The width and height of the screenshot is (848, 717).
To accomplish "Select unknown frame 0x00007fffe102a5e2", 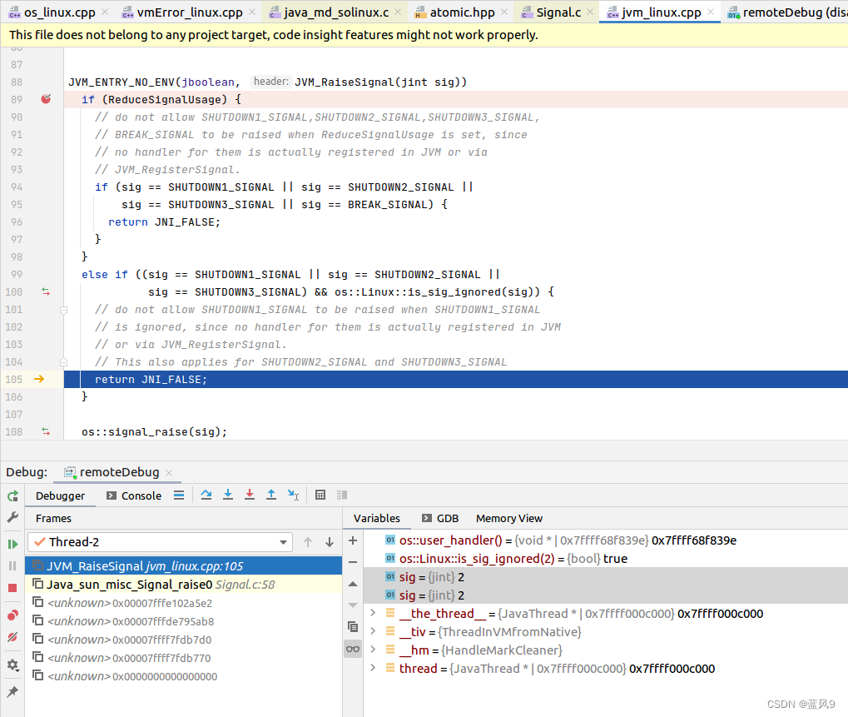I will click(184, 603).
